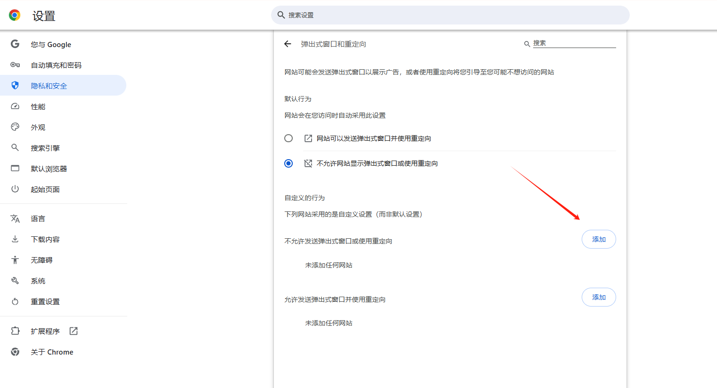Viewport: 717px width, 388px height.
Task: Open the 您与 Google settings section
Action: 63,44
